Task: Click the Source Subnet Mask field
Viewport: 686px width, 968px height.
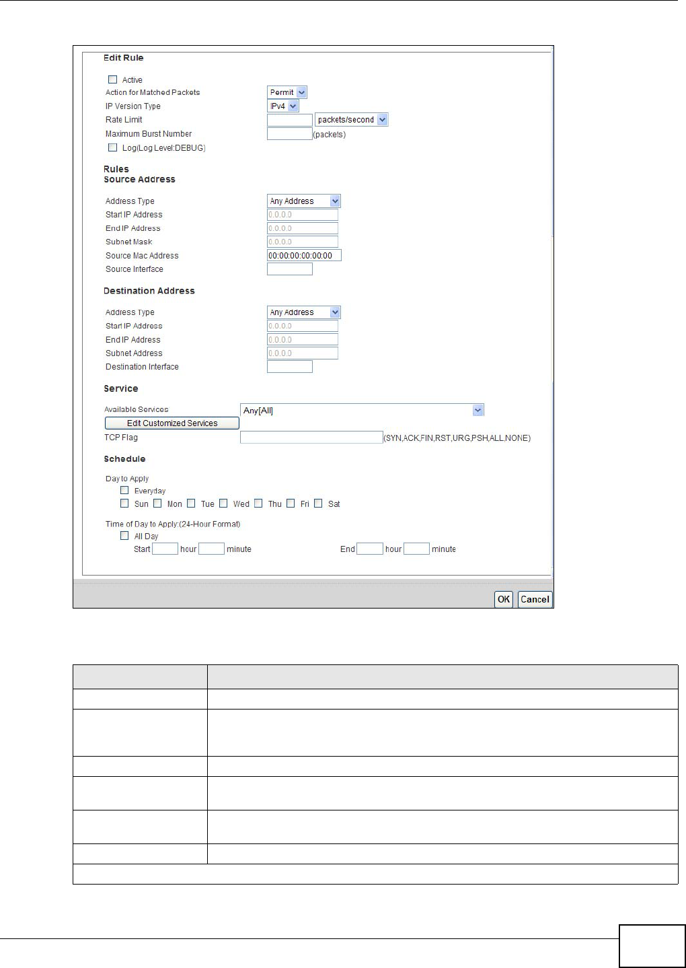Action: coord(303,242)
